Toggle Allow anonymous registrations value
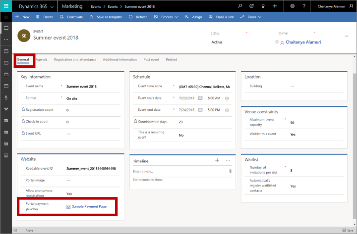The width and height of the screenshot is (357, 234). [69, 194]
